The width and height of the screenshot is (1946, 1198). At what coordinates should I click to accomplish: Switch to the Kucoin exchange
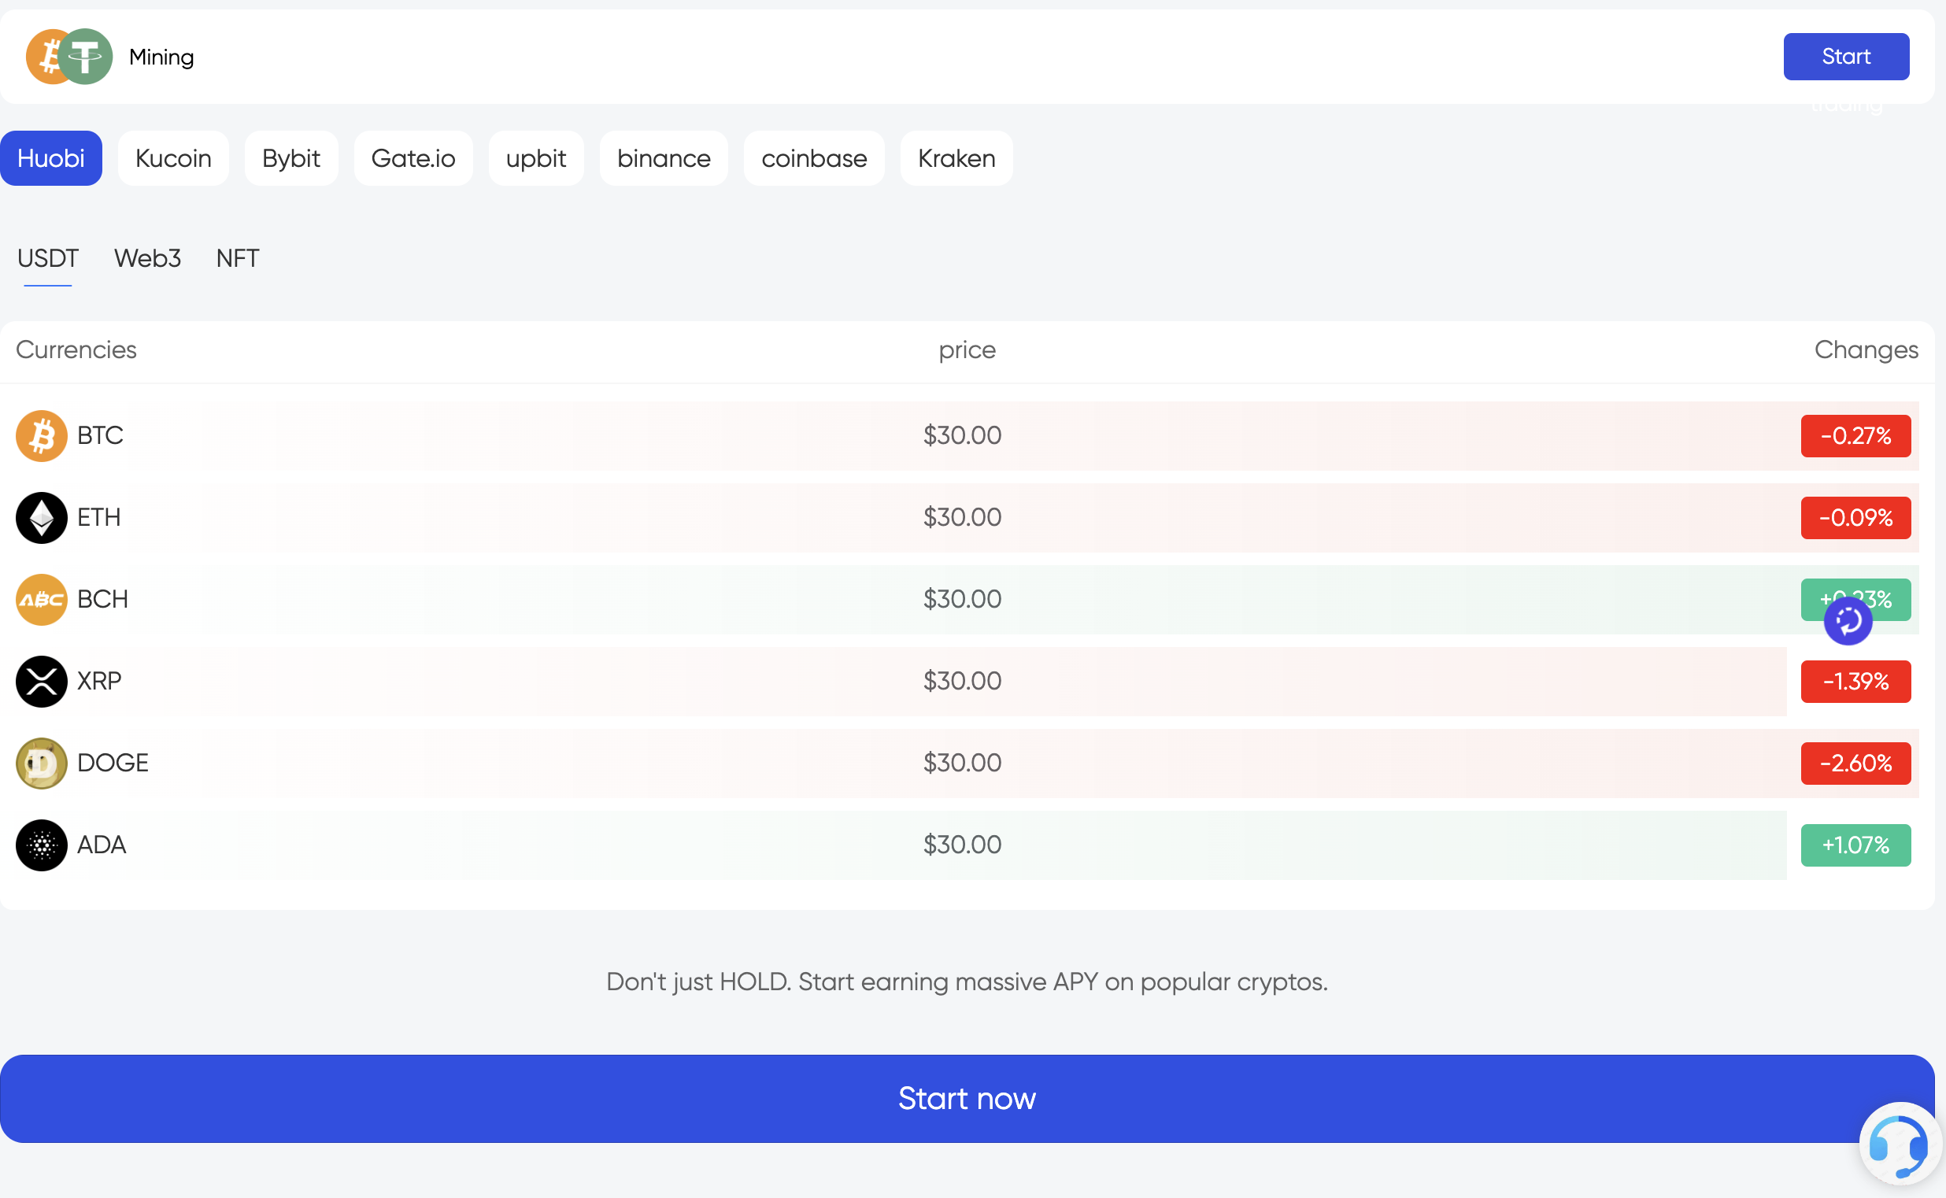173,158
